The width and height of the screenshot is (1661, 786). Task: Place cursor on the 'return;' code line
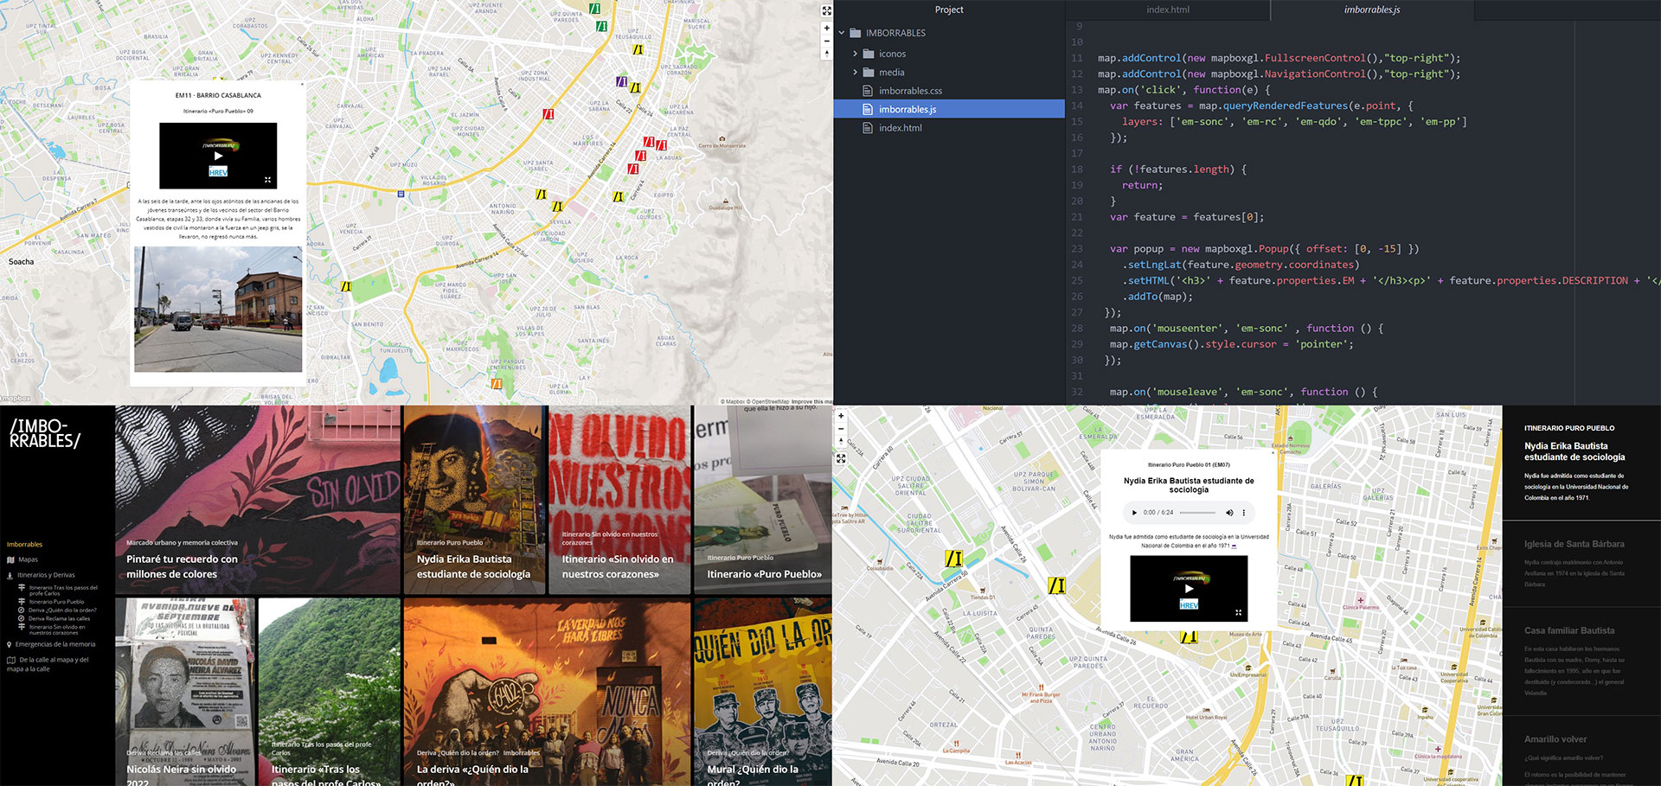click(1142, 185)
